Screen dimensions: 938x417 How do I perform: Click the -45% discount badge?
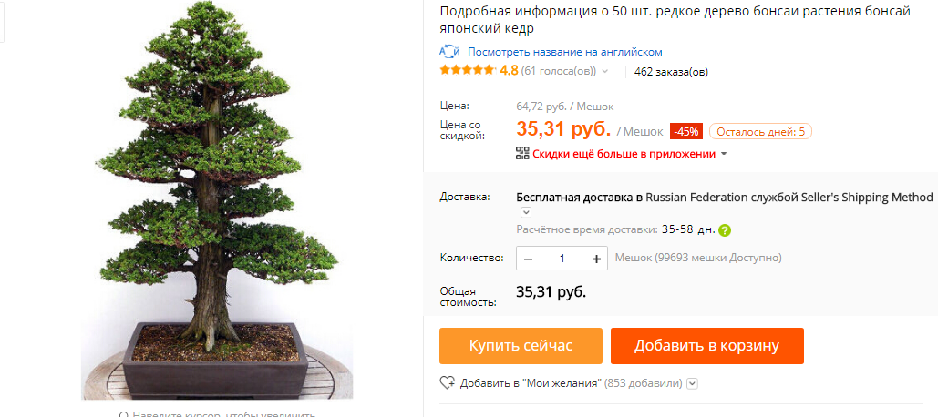point(686,131)
